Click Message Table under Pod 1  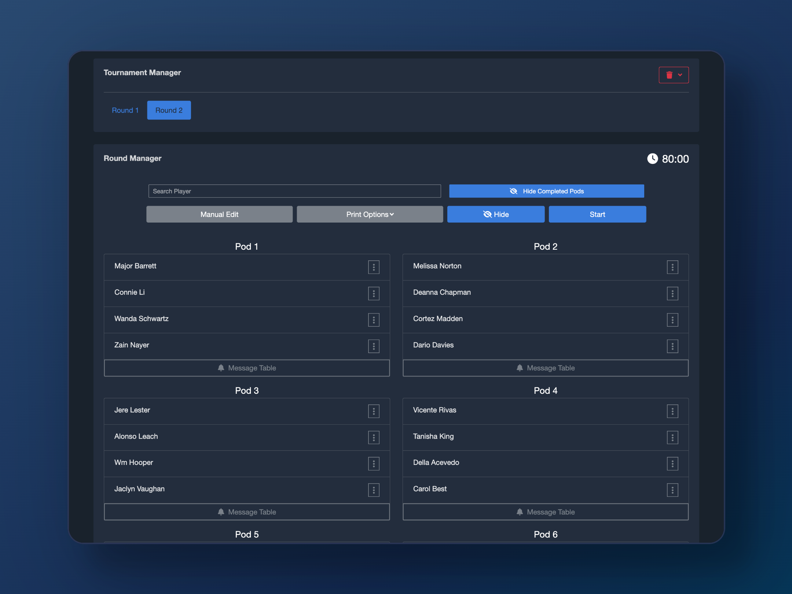pyautogui.click(x=247, y=368)
